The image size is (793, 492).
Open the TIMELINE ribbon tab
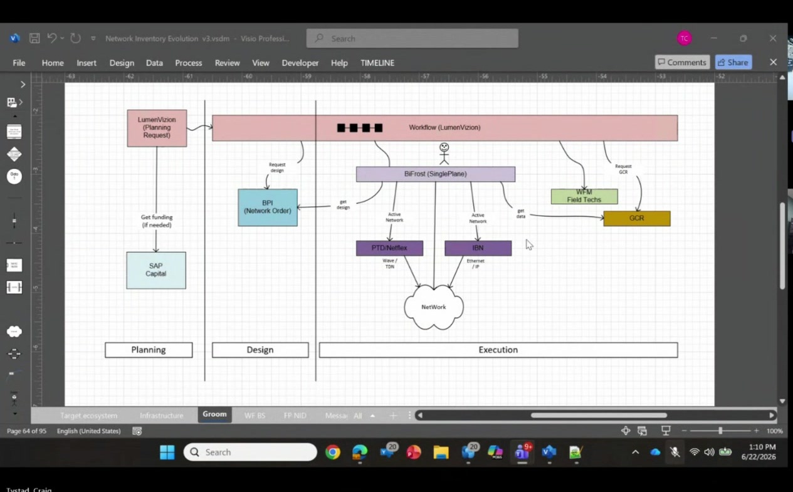coord(377,63)
